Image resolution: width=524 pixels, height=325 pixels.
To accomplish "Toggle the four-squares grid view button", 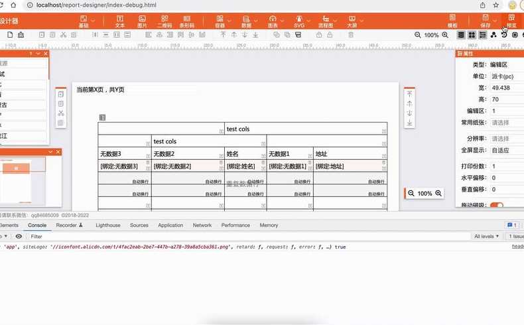I will (x=472, y=35).
